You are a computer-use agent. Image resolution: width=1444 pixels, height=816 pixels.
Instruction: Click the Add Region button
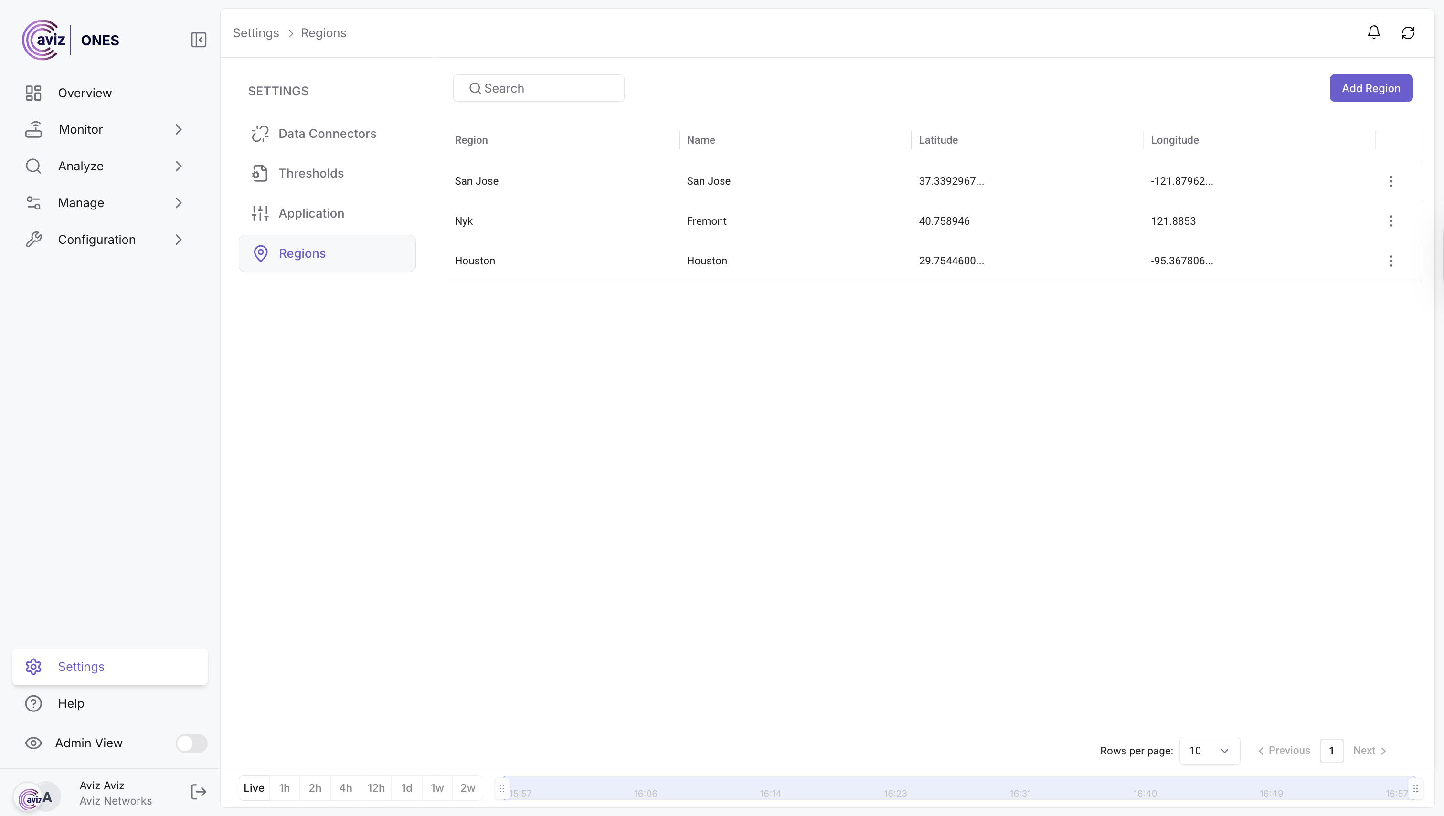tap(1370, 88)
